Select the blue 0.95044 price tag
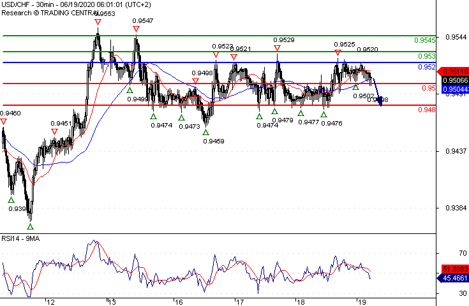Image resolution: width=469 pixels, height=306 pixels. point(455,89)
